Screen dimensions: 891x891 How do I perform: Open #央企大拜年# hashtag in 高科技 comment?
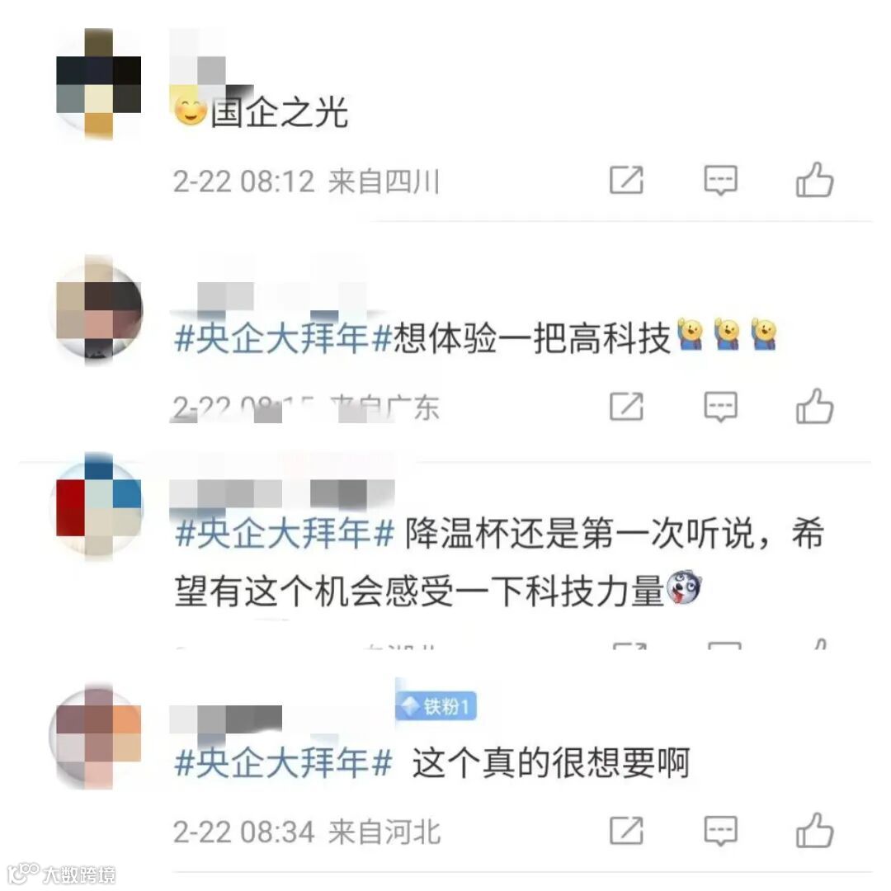point(283,338)
